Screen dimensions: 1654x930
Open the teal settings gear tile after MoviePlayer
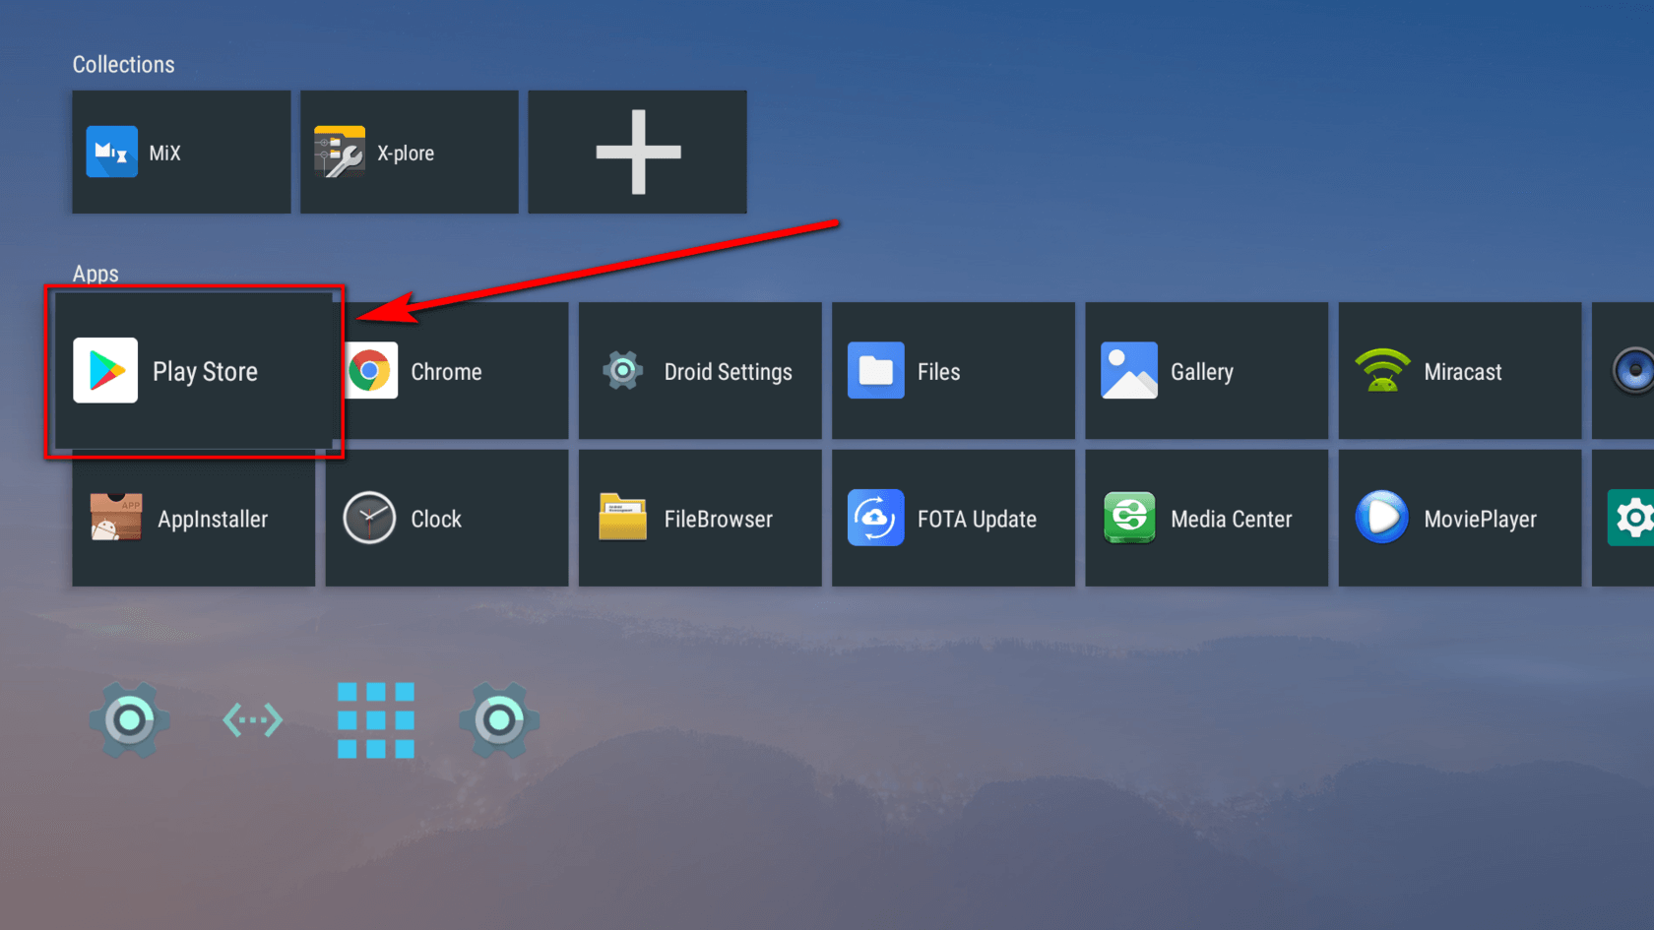(x=1629, y=519)
